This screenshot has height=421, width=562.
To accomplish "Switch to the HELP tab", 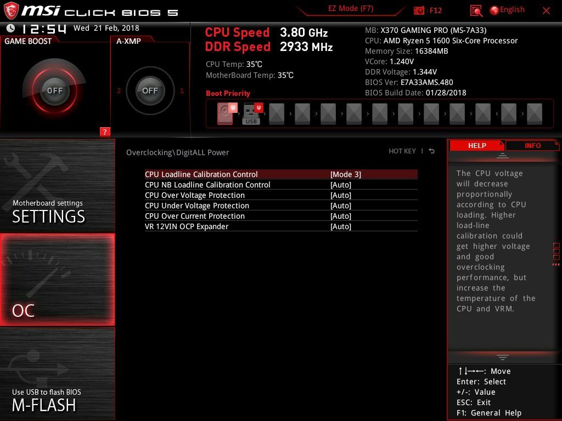I will 477,146.
